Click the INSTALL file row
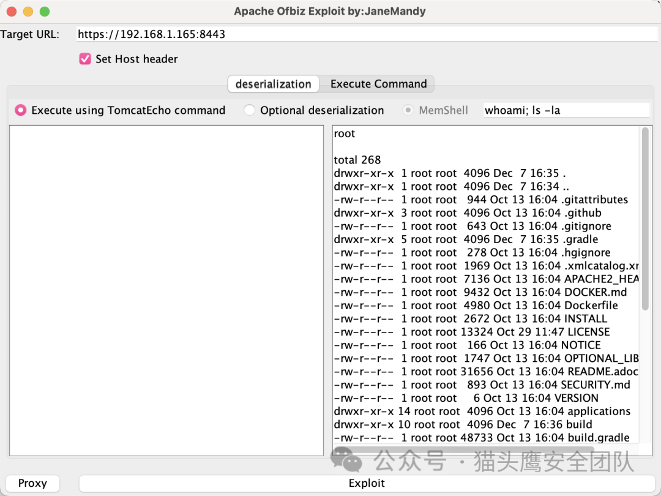The image size is (661, 496). [x=471, y=319]
